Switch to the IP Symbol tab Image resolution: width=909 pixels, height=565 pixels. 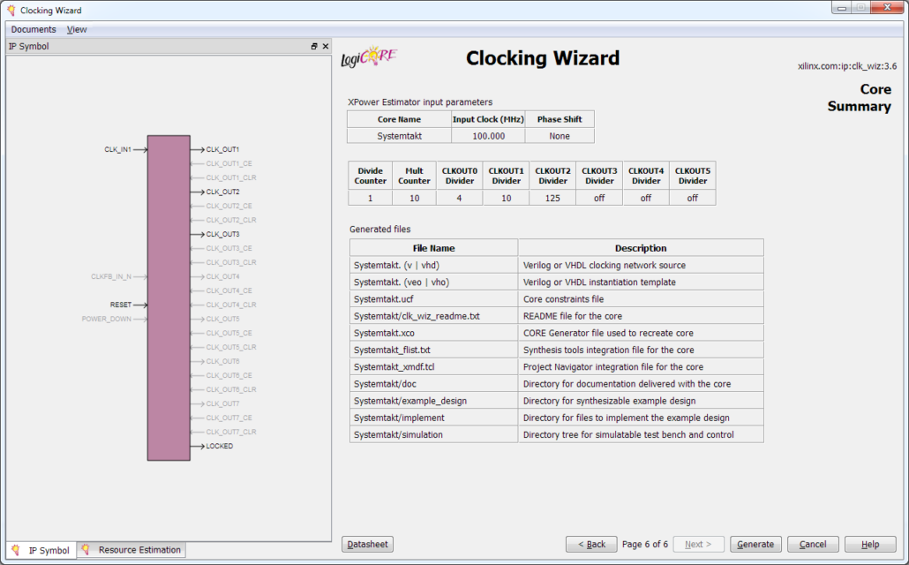pos(41,550)
